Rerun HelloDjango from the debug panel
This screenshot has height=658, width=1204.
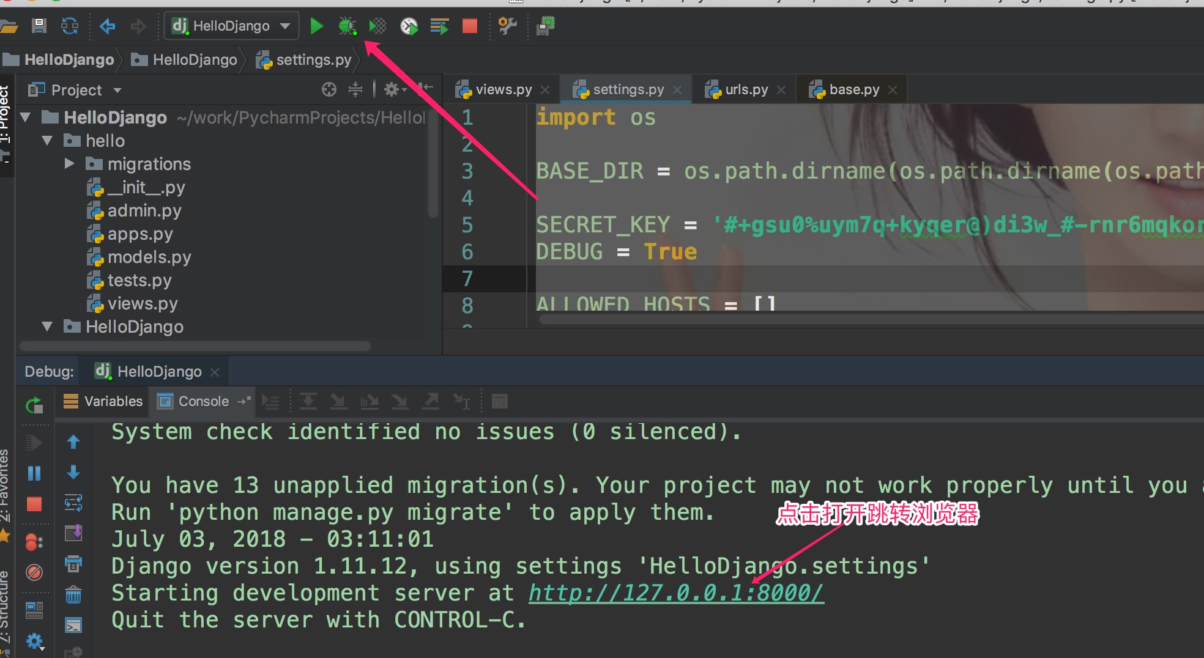pos(34,405)
